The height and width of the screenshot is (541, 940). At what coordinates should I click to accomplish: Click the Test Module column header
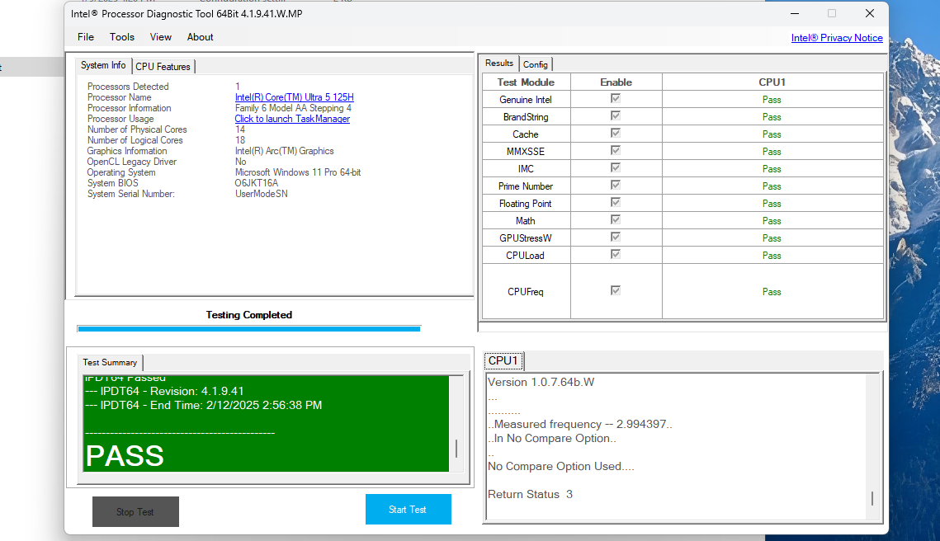click(x=526, y=82)
